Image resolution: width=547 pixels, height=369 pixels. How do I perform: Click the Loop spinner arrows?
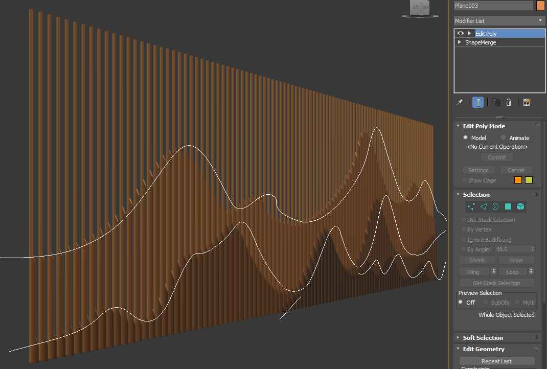[531, 271]
